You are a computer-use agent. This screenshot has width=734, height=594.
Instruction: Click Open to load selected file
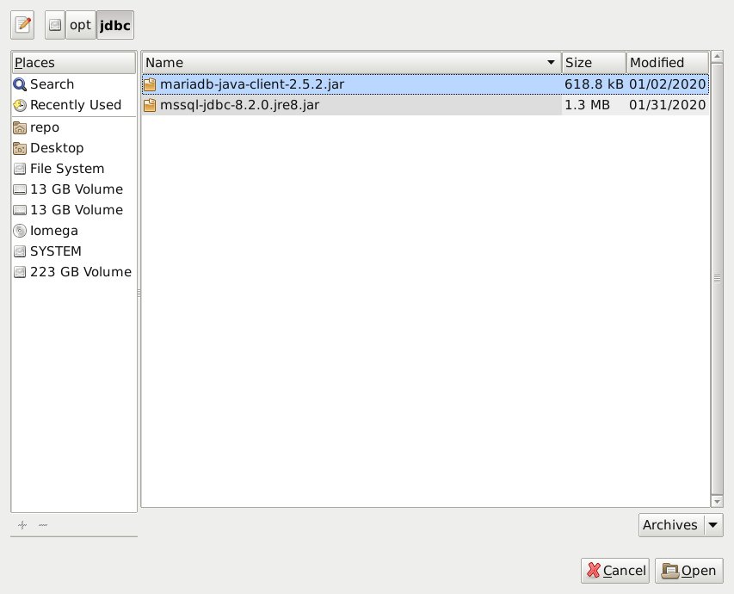[x=689, y=571]
